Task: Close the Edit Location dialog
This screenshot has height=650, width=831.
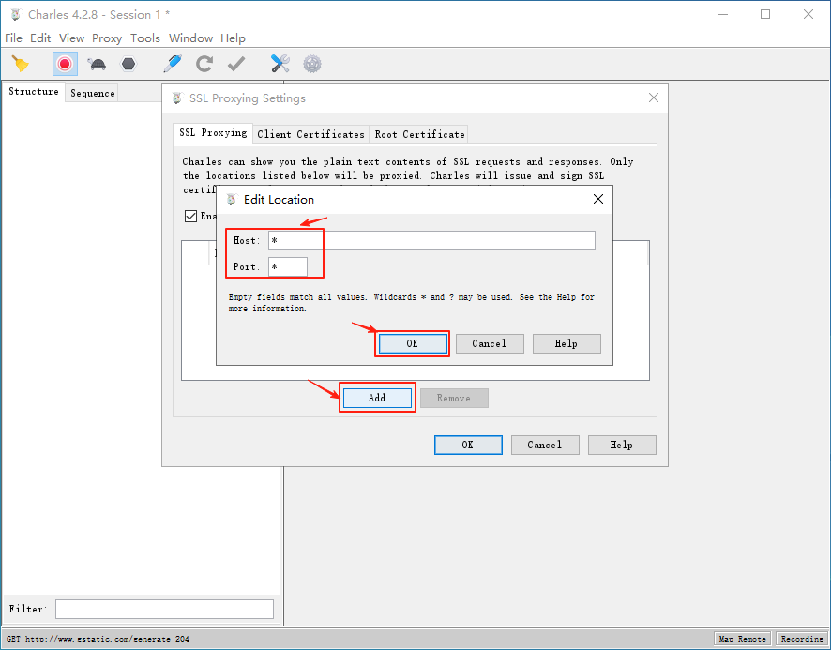Action: pyautogui.click(x=598, y=199)
